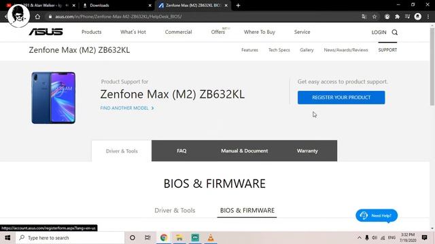The height and width of the screenshot is (244, 435).
Task: Close the Downloads tab
Action: pos(150,5)
